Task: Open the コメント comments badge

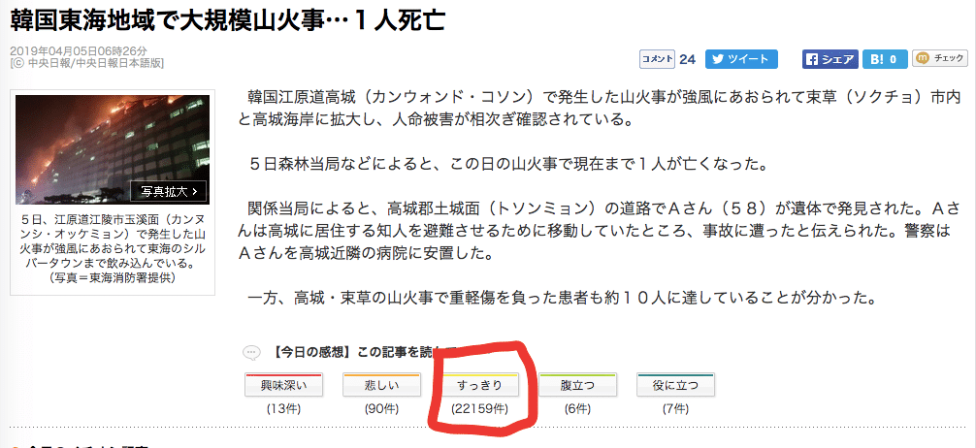Action: (657, 59)
